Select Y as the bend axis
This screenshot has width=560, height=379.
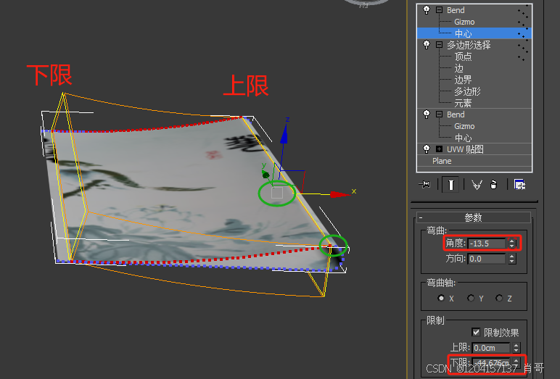pos(471,298)
